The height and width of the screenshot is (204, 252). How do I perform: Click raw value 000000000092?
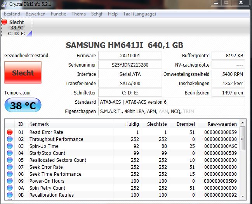(x=221, y=195)
